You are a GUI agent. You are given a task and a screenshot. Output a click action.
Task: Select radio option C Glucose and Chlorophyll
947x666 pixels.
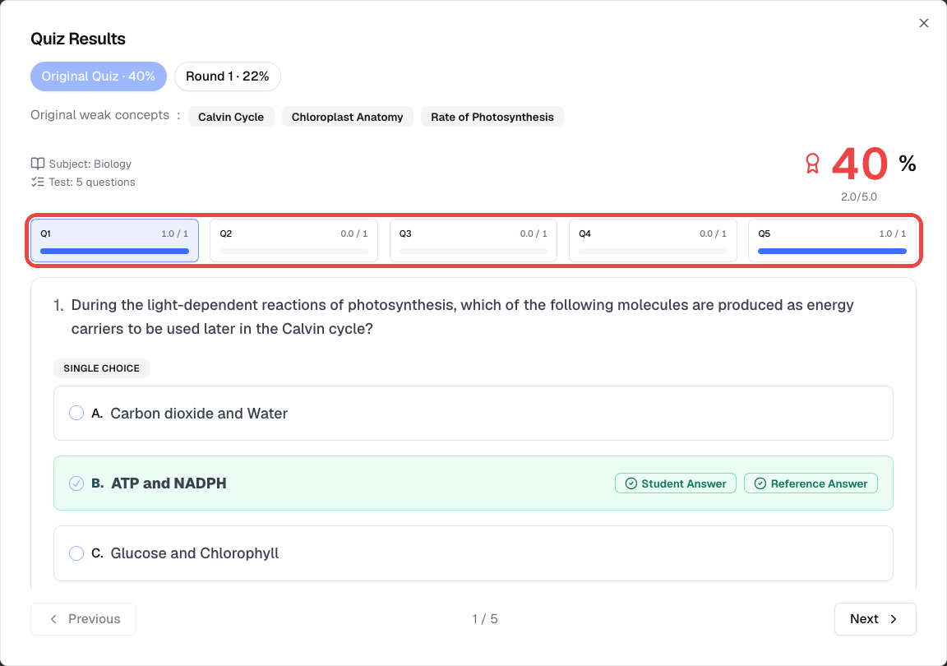pyautogui.click(x=76, y=553)
